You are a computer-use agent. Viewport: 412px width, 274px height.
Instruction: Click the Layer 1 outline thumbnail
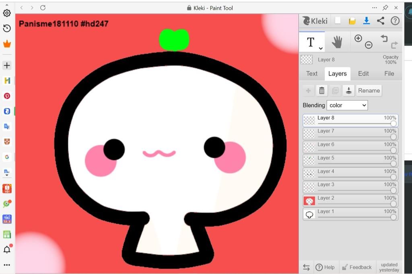coord(309,214)
